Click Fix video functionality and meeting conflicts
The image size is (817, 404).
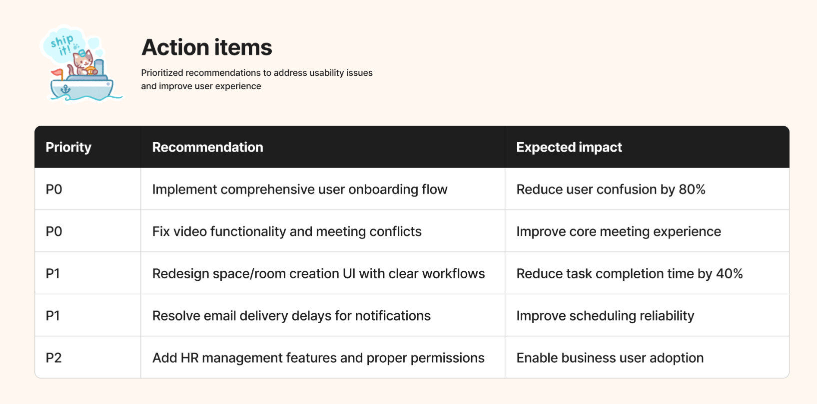pos(287,231)
